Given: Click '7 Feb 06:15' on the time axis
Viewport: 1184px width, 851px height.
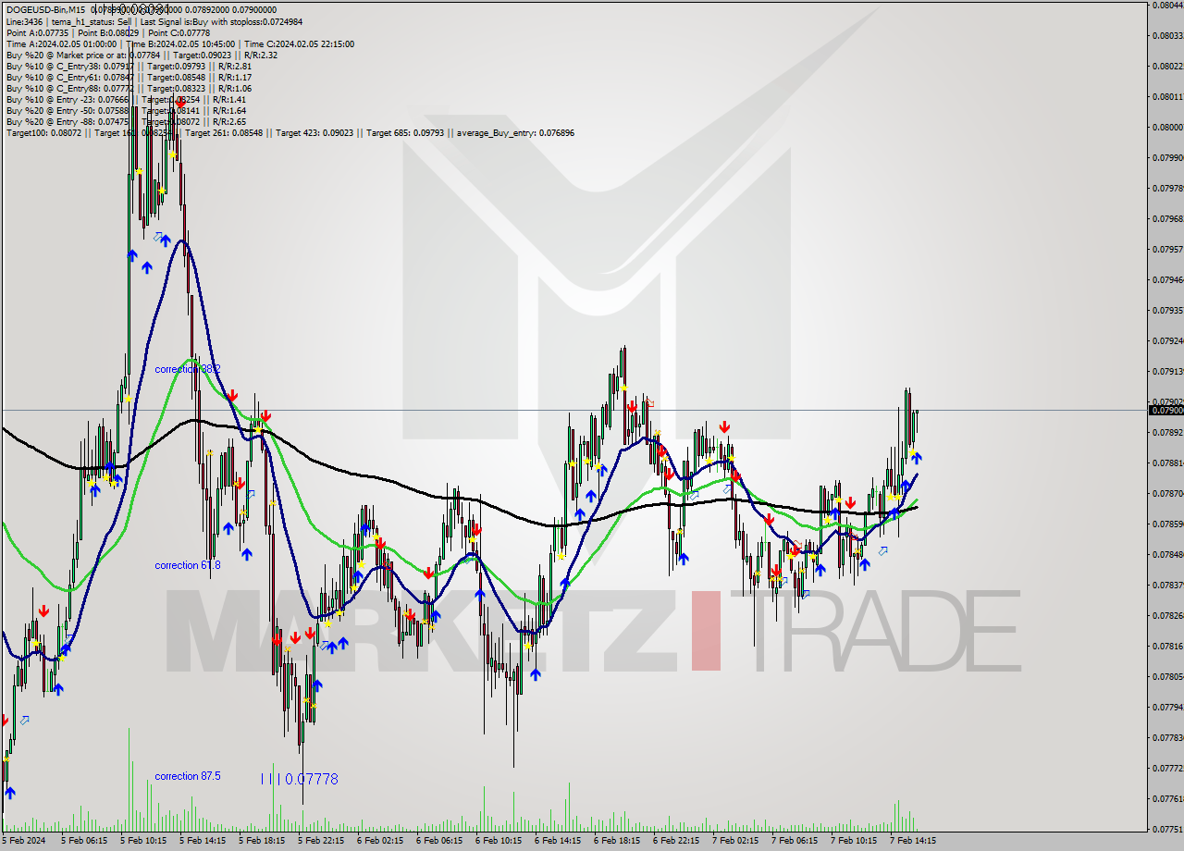Looking at the screenshot, I should pos(795,841).
